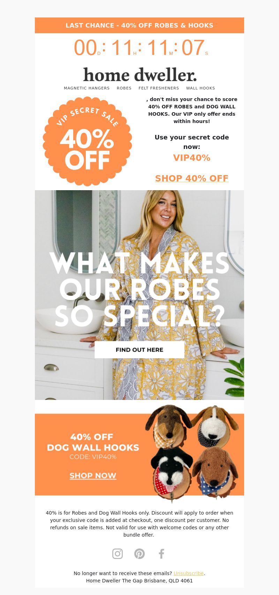Click the home dweller logo
Screen dimensions: 279x595
139,75
